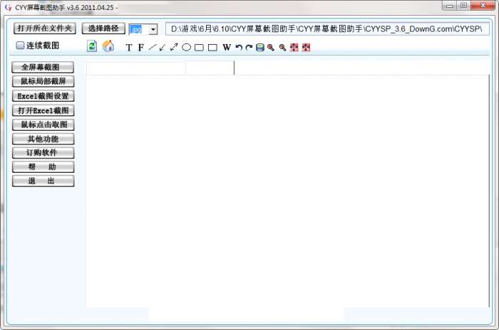Image resolution: width=499 pixels, height=330 pixels.
Task: Click the first magnifier zoom icon
Action: click(271, 48)
